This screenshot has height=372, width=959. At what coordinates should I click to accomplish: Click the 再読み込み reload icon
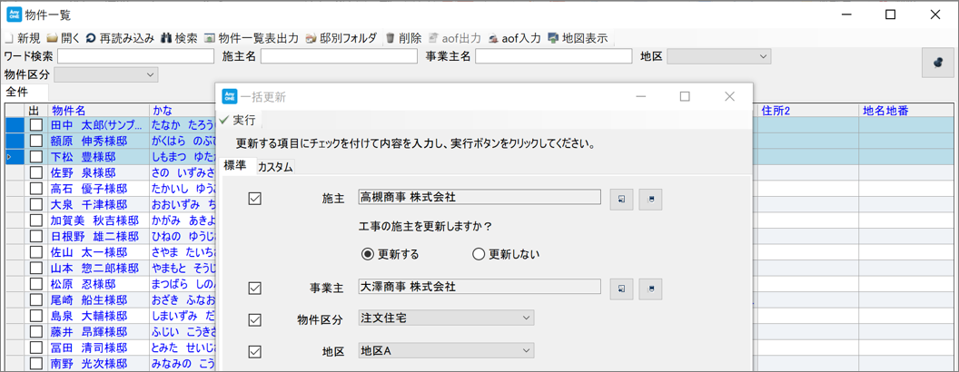point(91,38)
